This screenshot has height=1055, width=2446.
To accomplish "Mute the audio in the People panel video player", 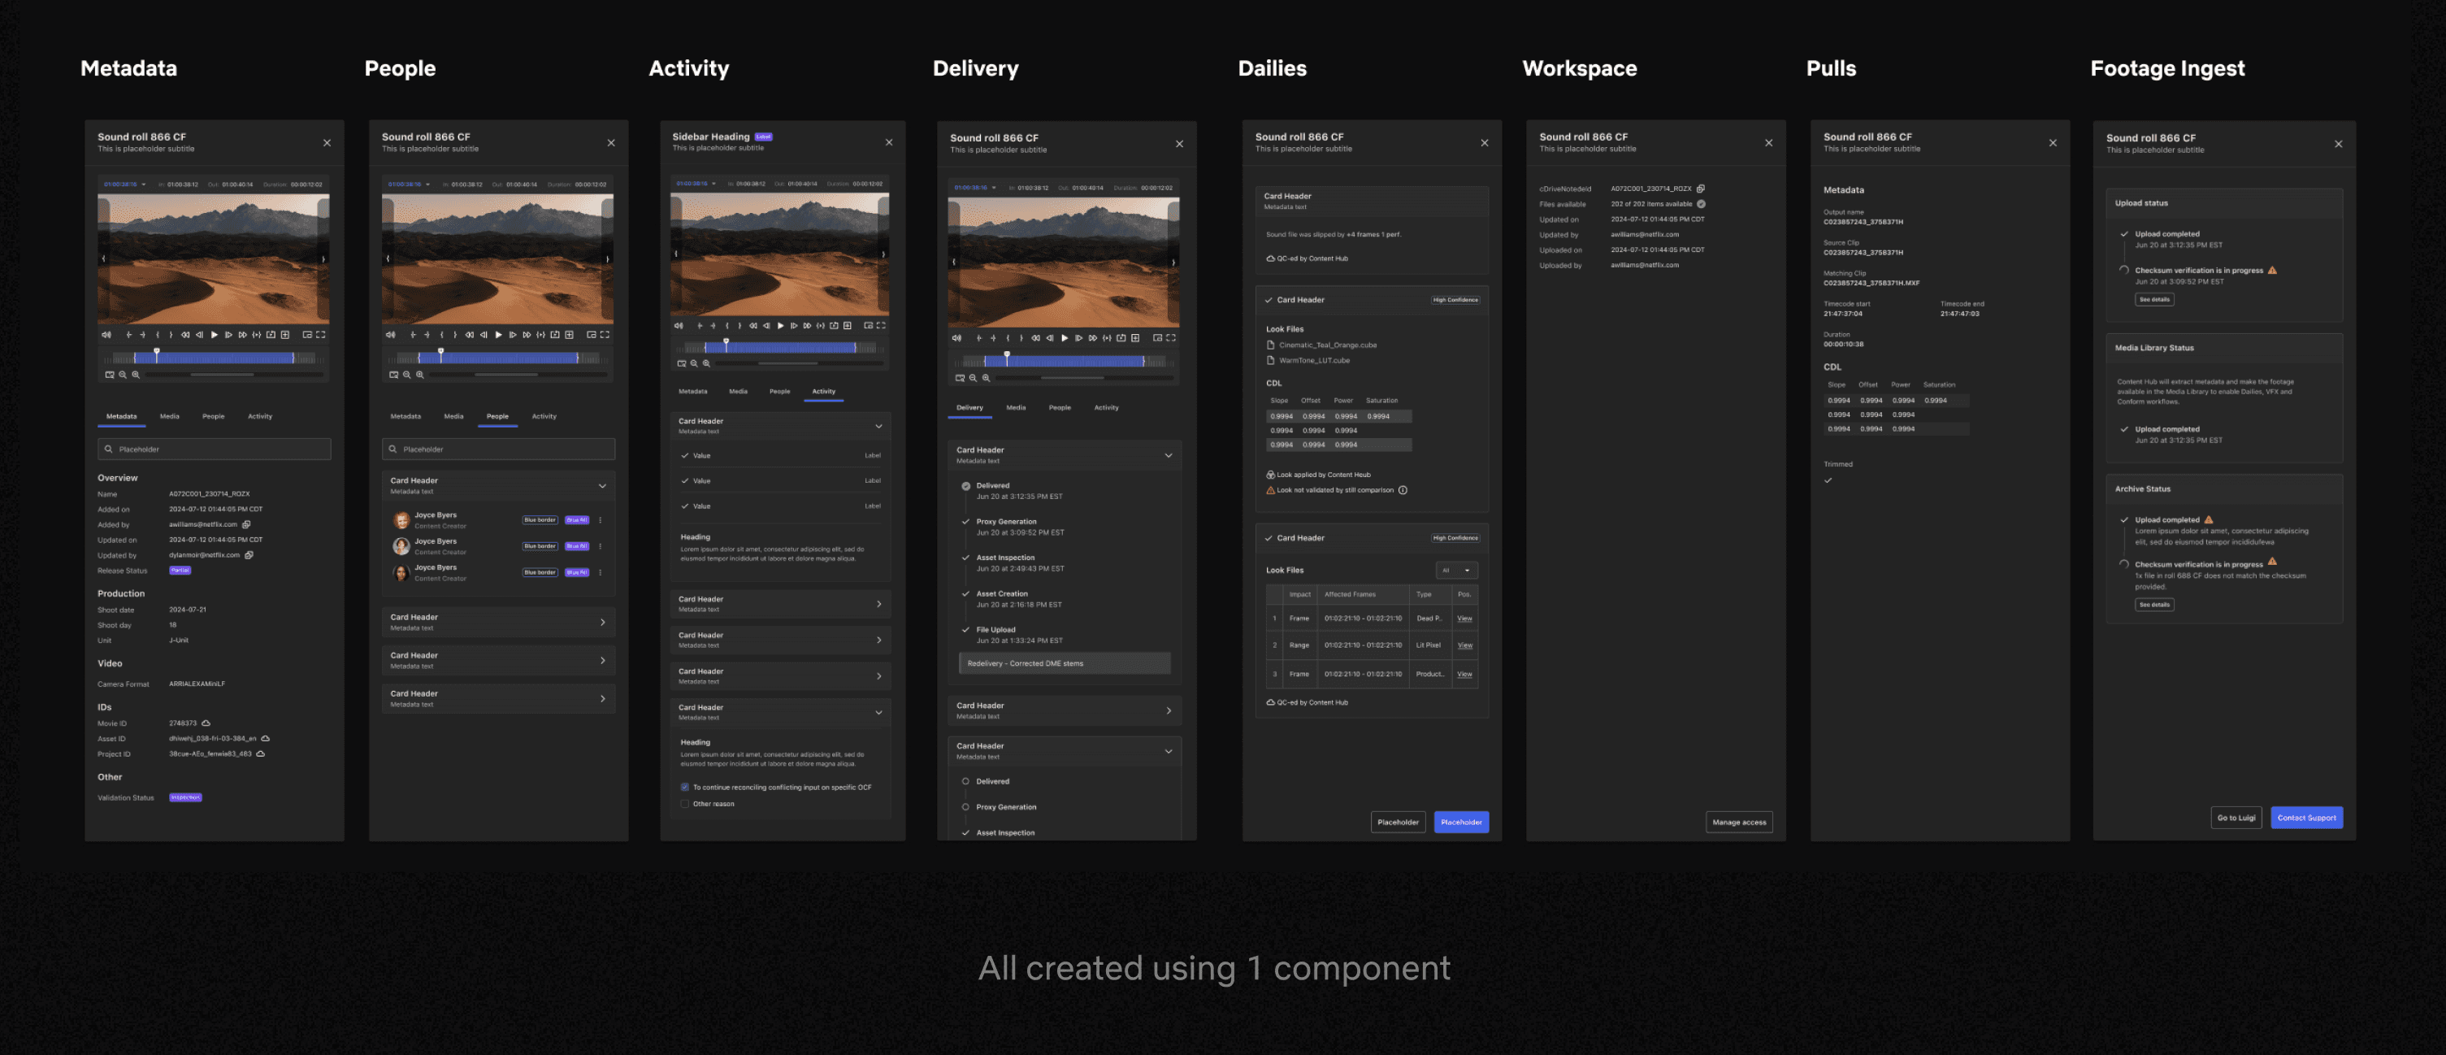I will coord(389,334).
